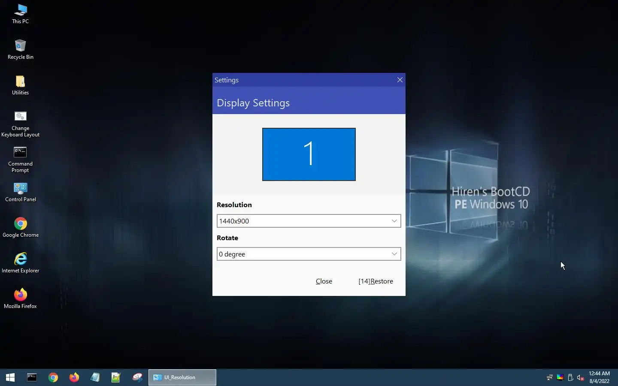Screen dimensions: 618x386
Task: Click the UI_Resolution taskbar button
Action: 182,377
